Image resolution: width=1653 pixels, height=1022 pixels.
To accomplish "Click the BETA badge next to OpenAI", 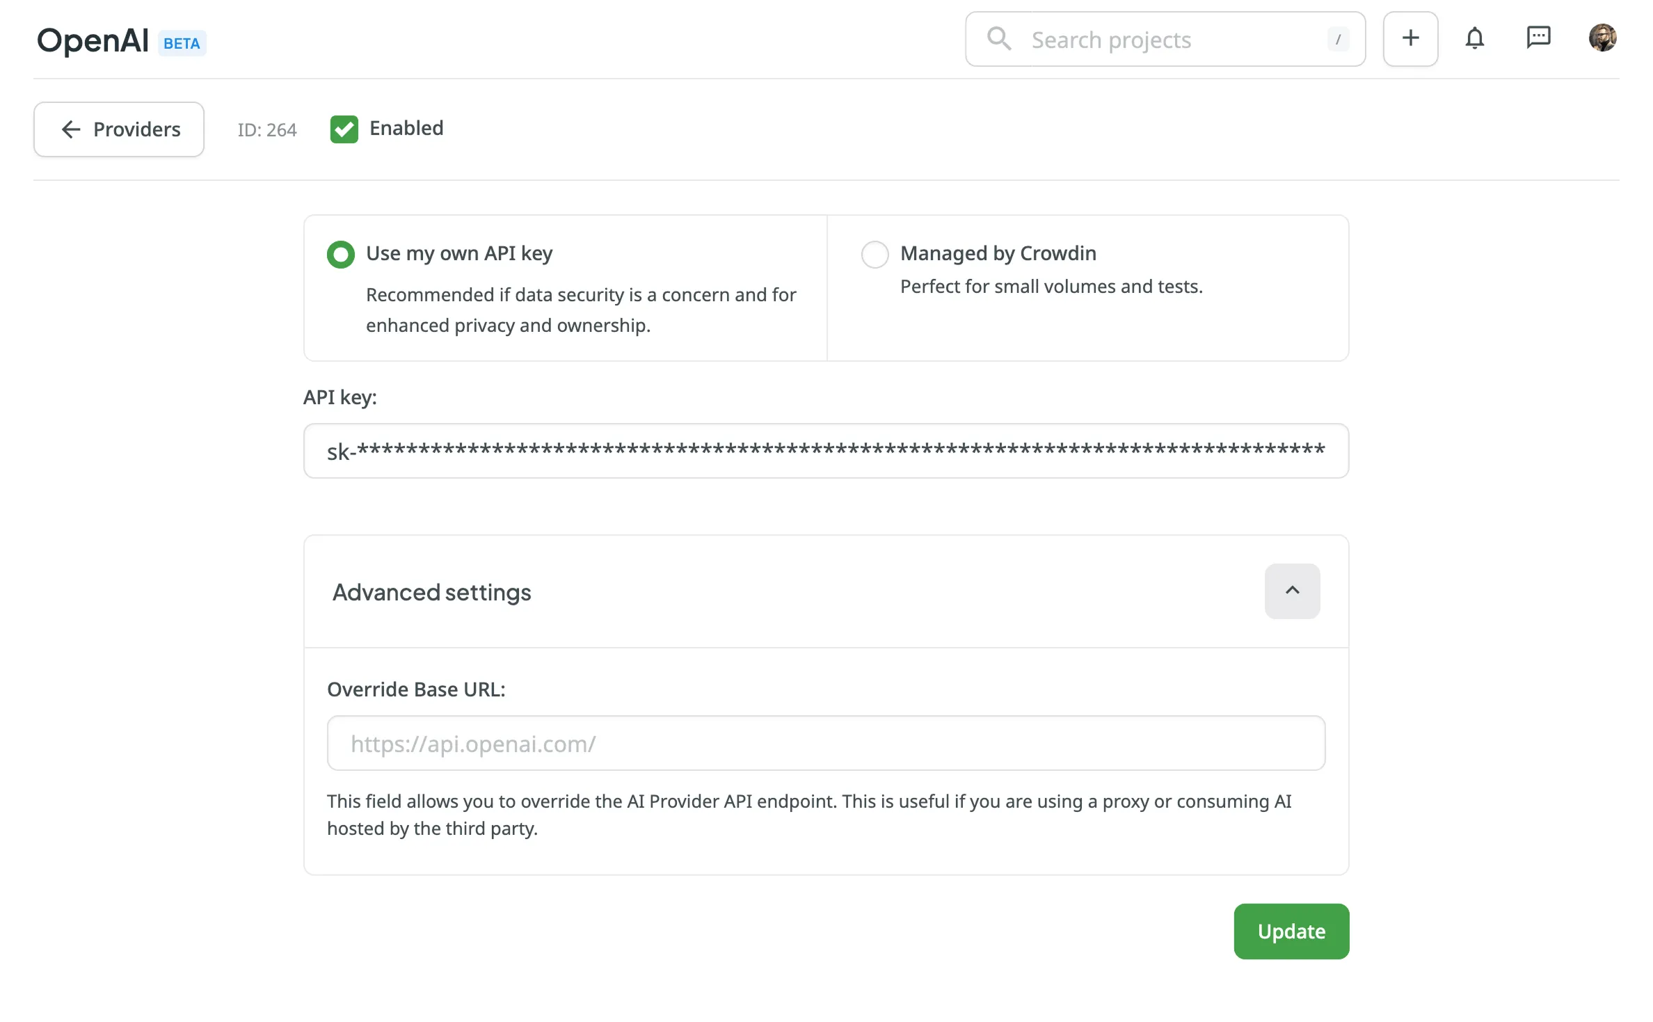I will coord(182,43).
